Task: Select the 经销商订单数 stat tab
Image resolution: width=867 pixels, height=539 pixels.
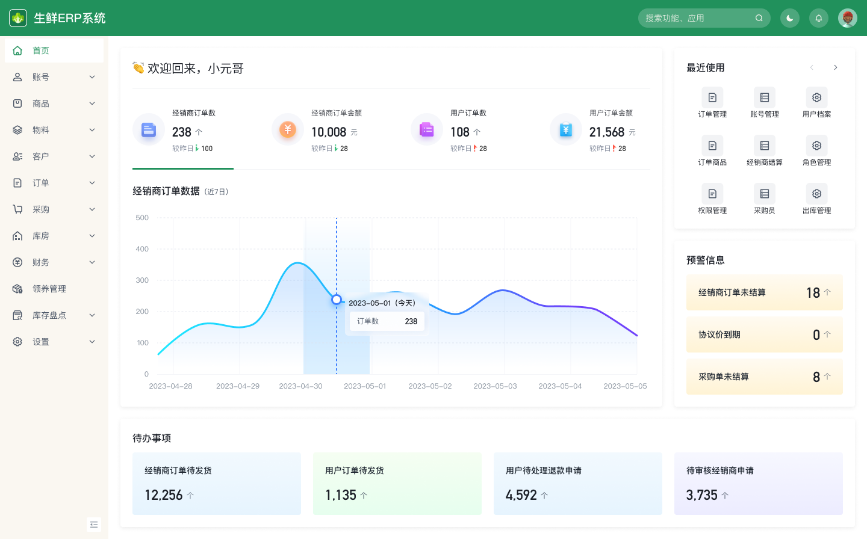Action: (x=183, y=131)
